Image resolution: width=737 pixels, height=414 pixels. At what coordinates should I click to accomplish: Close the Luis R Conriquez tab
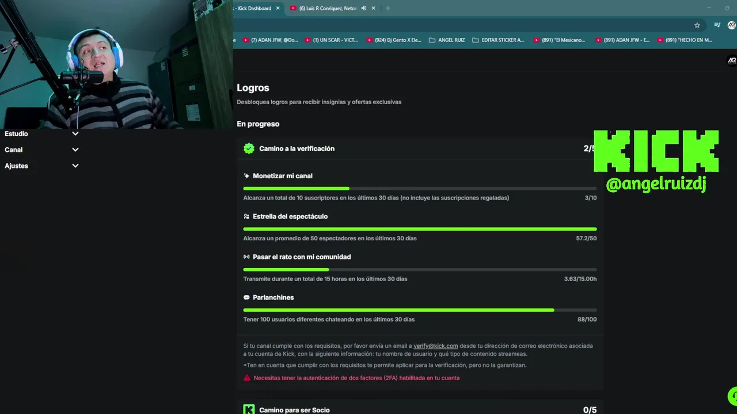(x=373, y=8)
